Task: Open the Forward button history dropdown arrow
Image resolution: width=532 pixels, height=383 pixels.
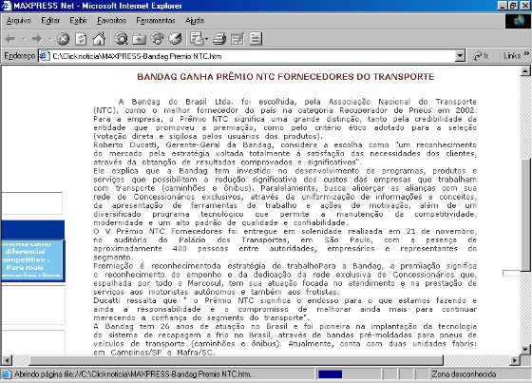Action: point(50,39)
